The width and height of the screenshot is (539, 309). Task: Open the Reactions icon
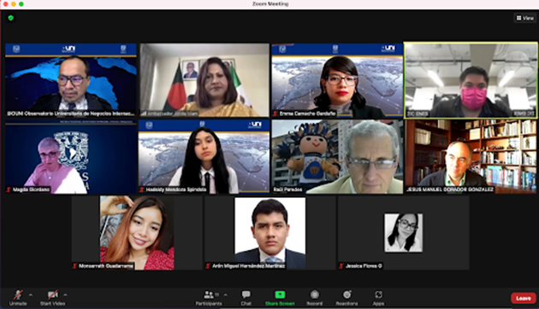pos(346,294)
